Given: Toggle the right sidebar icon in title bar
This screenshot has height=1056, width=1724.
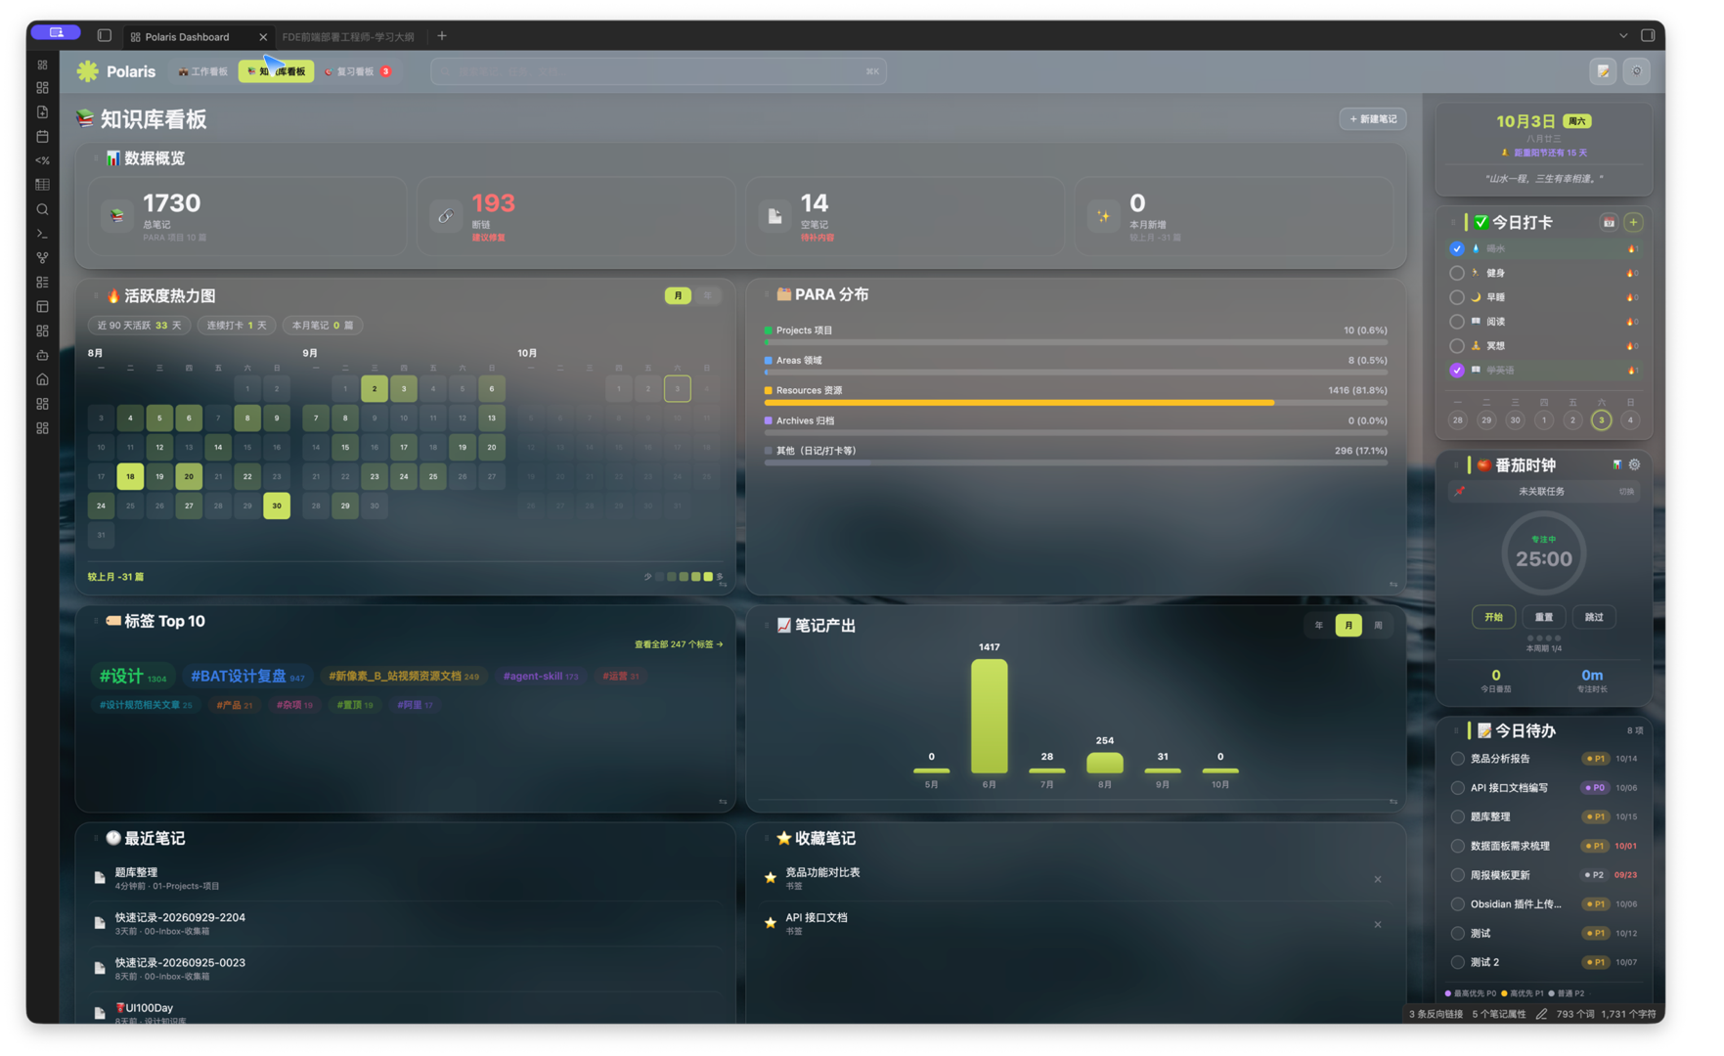Looking at the screenshot, I should click(1648, 35).
